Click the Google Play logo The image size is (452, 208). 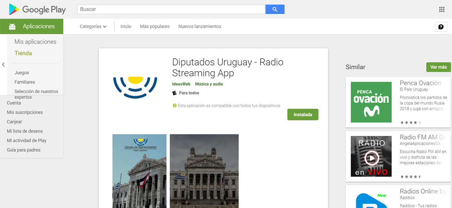(37, 10)
